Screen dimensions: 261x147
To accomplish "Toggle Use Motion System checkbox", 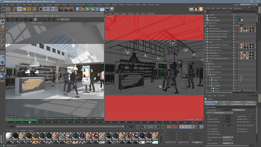I will click(223, 134).
